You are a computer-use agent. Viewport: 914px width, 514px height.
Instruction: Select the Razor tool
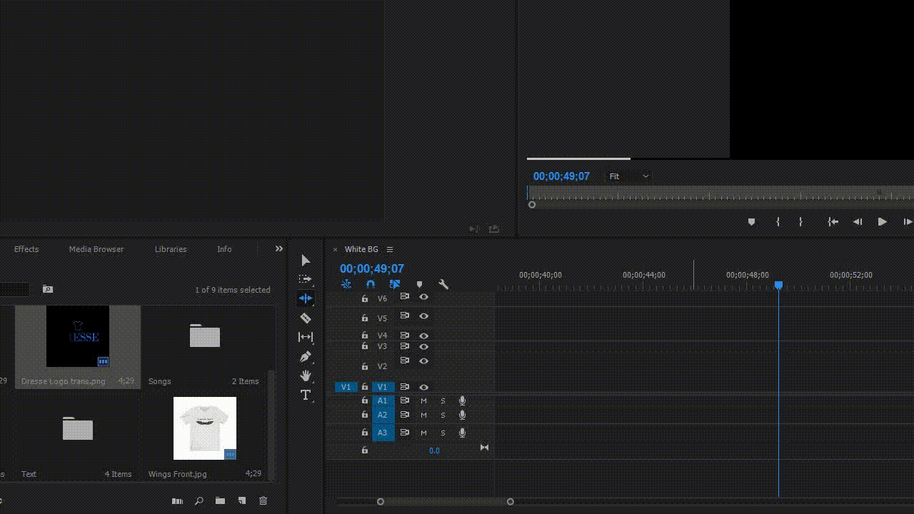click(305, 318)
